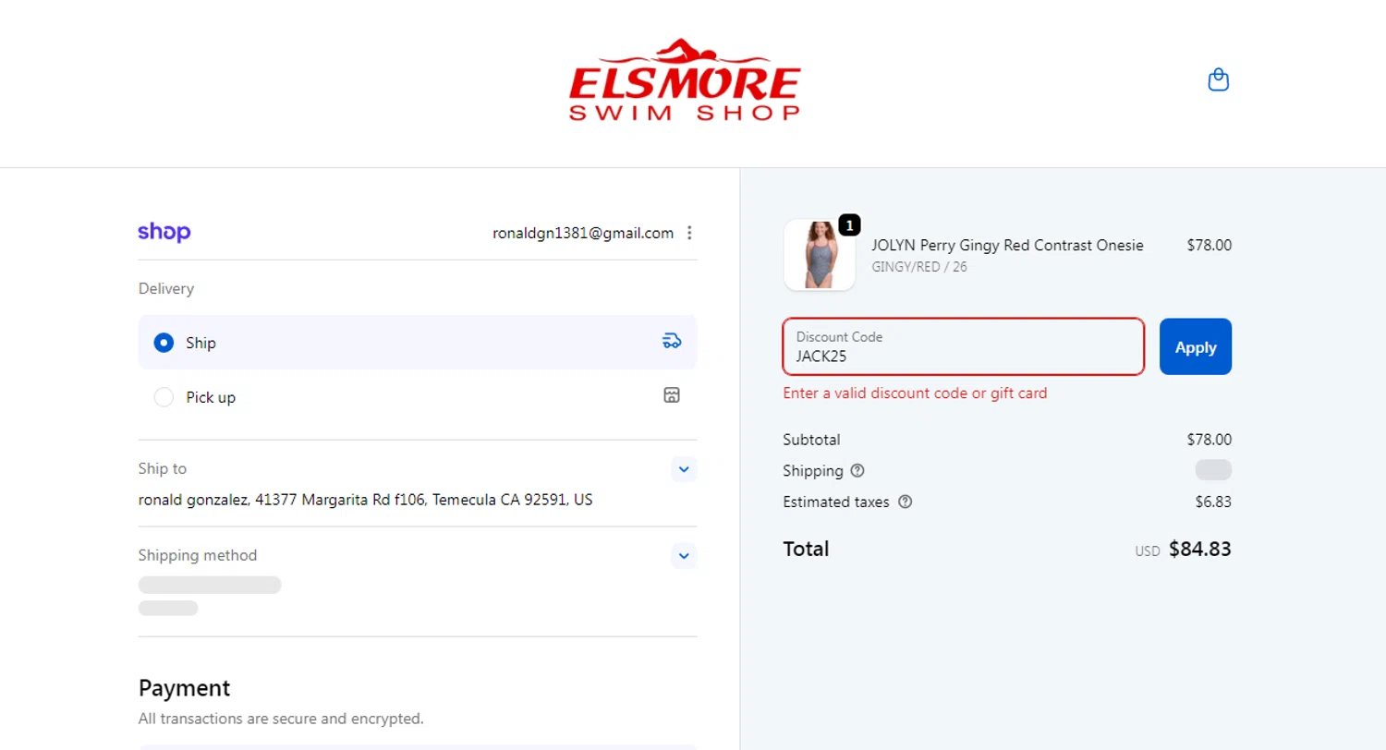Click the 'All transactions are secure' text

click(x=281, y=719)
